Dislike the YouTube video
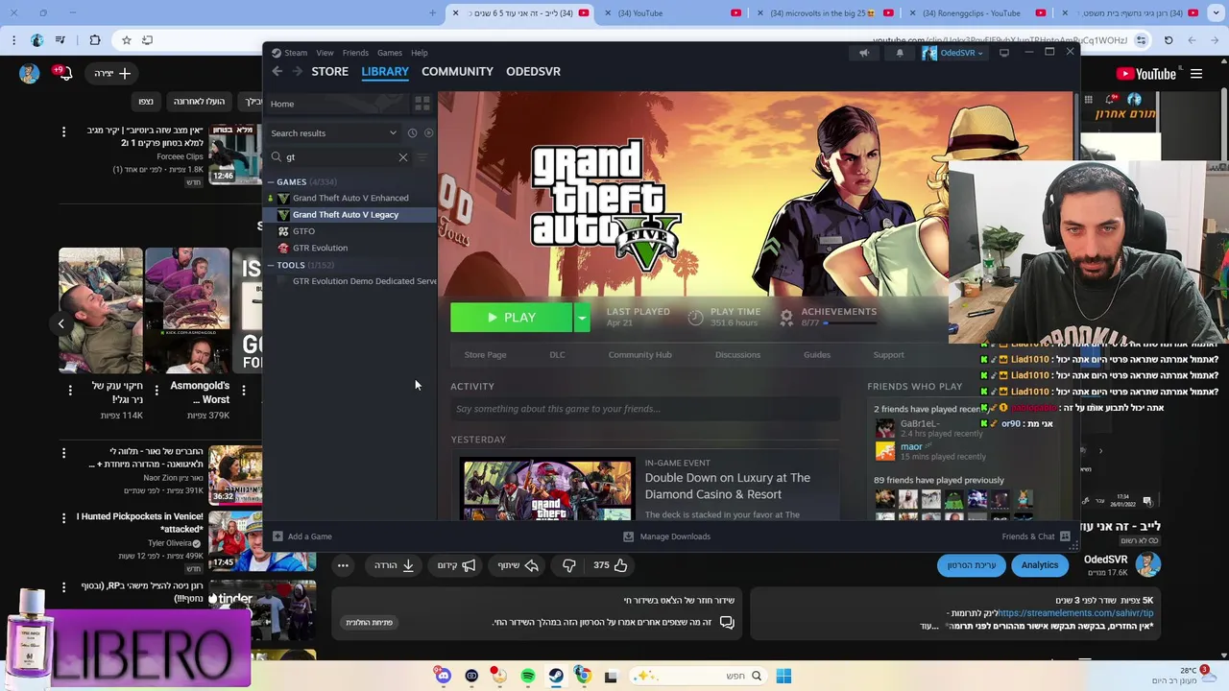The height and width of the screenshot is (691, 1229). (568, 565)
